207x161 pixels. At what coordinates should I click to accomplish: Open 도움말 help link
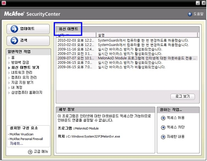tap(198, 14)
